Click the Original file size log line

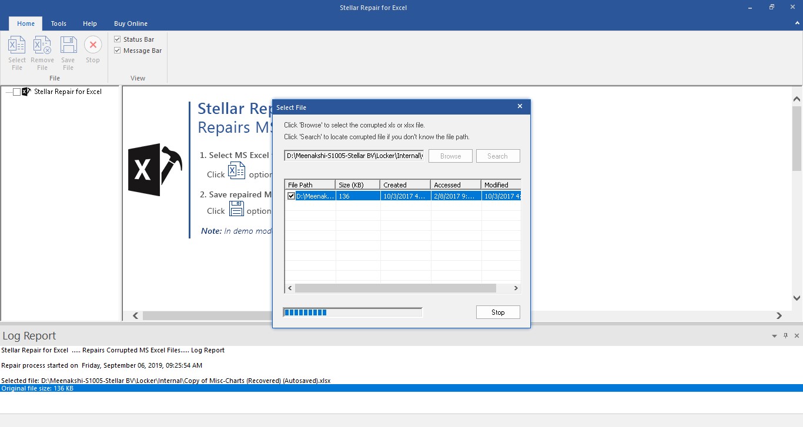[x=401, y=388]
